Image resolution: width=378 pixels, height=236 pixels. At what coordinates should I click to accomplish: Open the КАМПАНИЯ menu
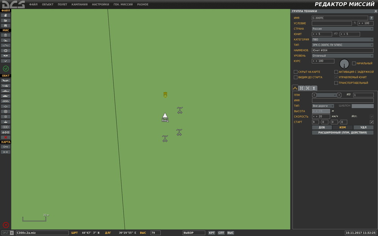[x=79, y=4]
